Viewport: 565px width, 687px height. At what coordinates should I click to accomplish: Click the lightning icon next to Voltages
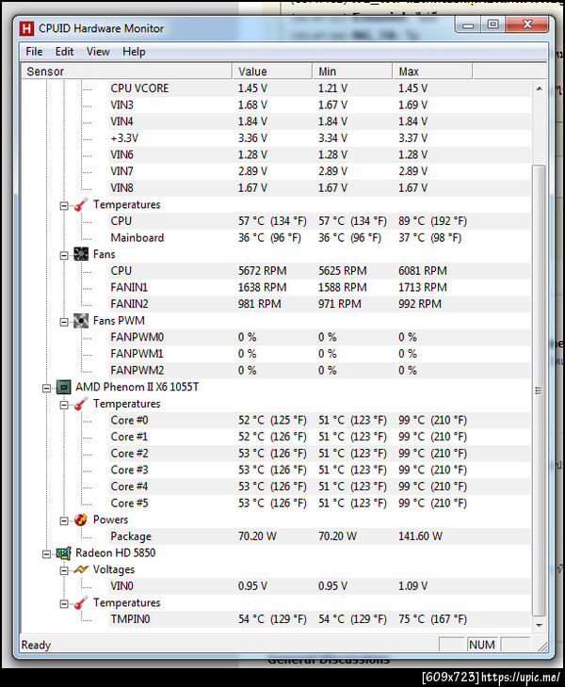click(81, 569)
